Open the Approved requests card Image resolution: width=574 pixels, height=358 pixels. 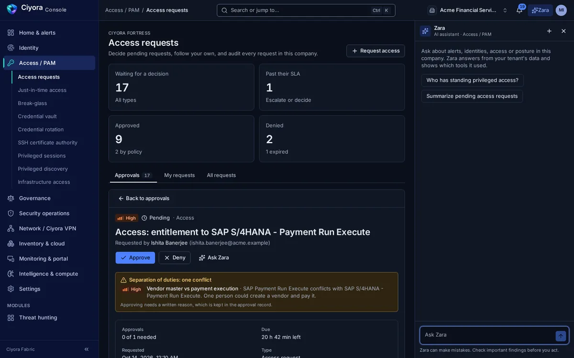pyautogui.click(x=181, y=139)
